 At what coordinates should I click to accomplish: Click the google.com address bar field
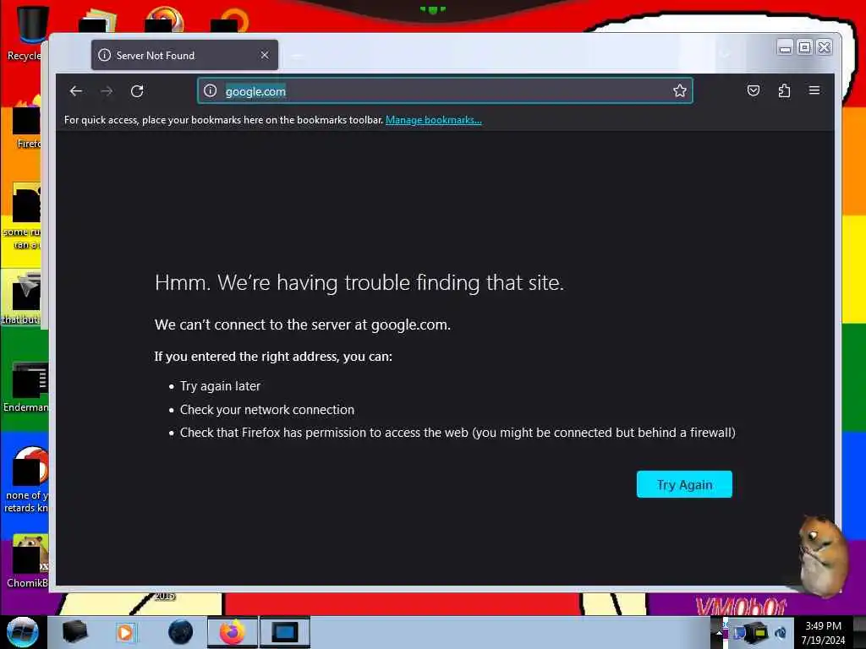[x=445, y=91]
